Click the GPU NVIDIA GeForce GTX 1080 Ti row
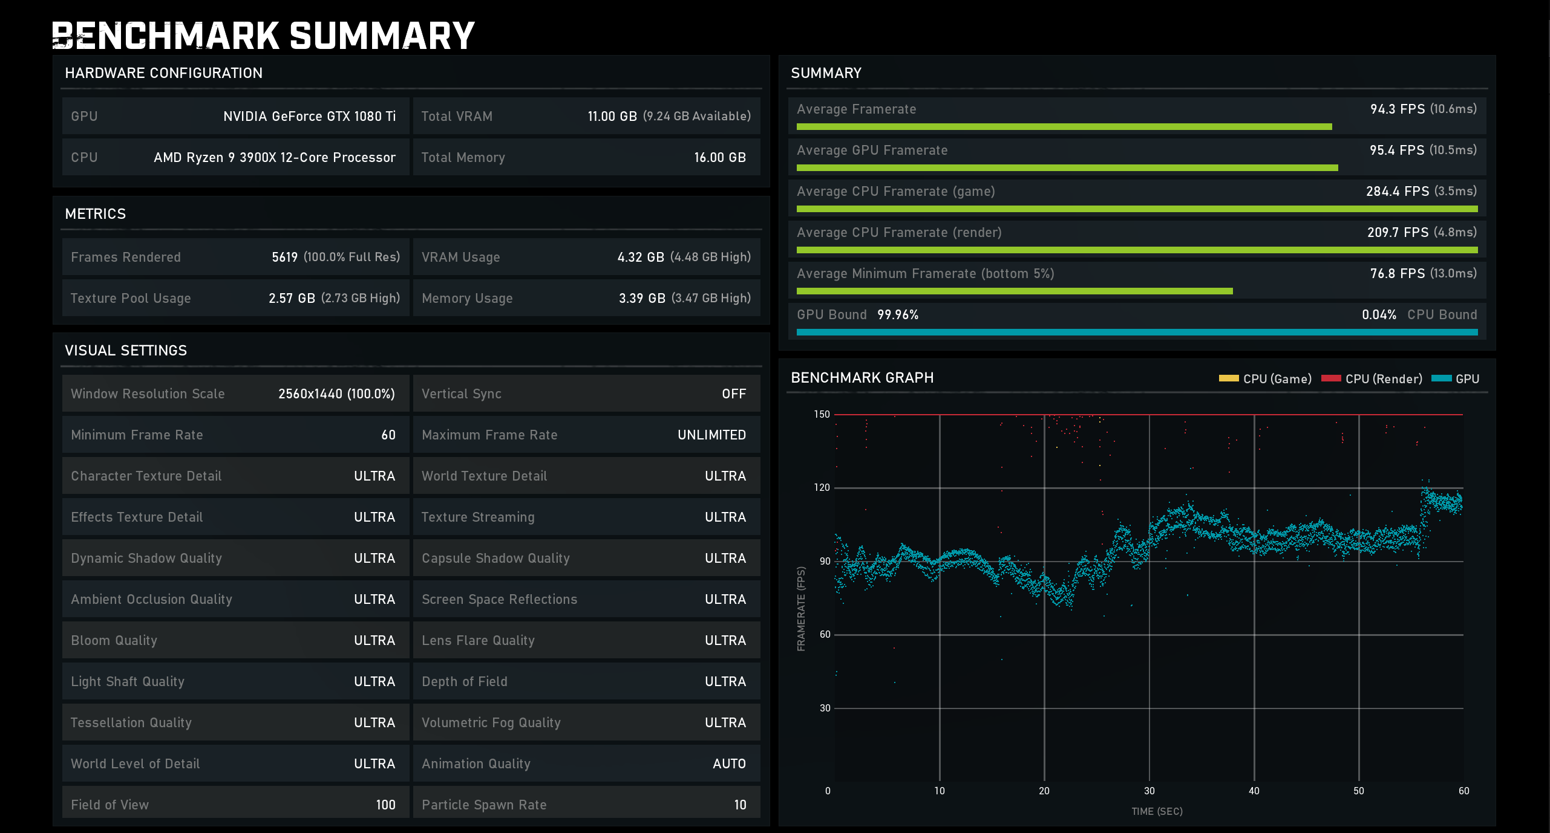Image resolution: width=1550 pixels, height=833 pixels. coord(235,116)
